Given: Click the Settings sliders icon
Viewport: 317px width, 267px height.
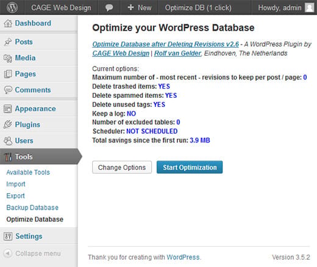Looking at the screenshot, I should coord(8,236).
